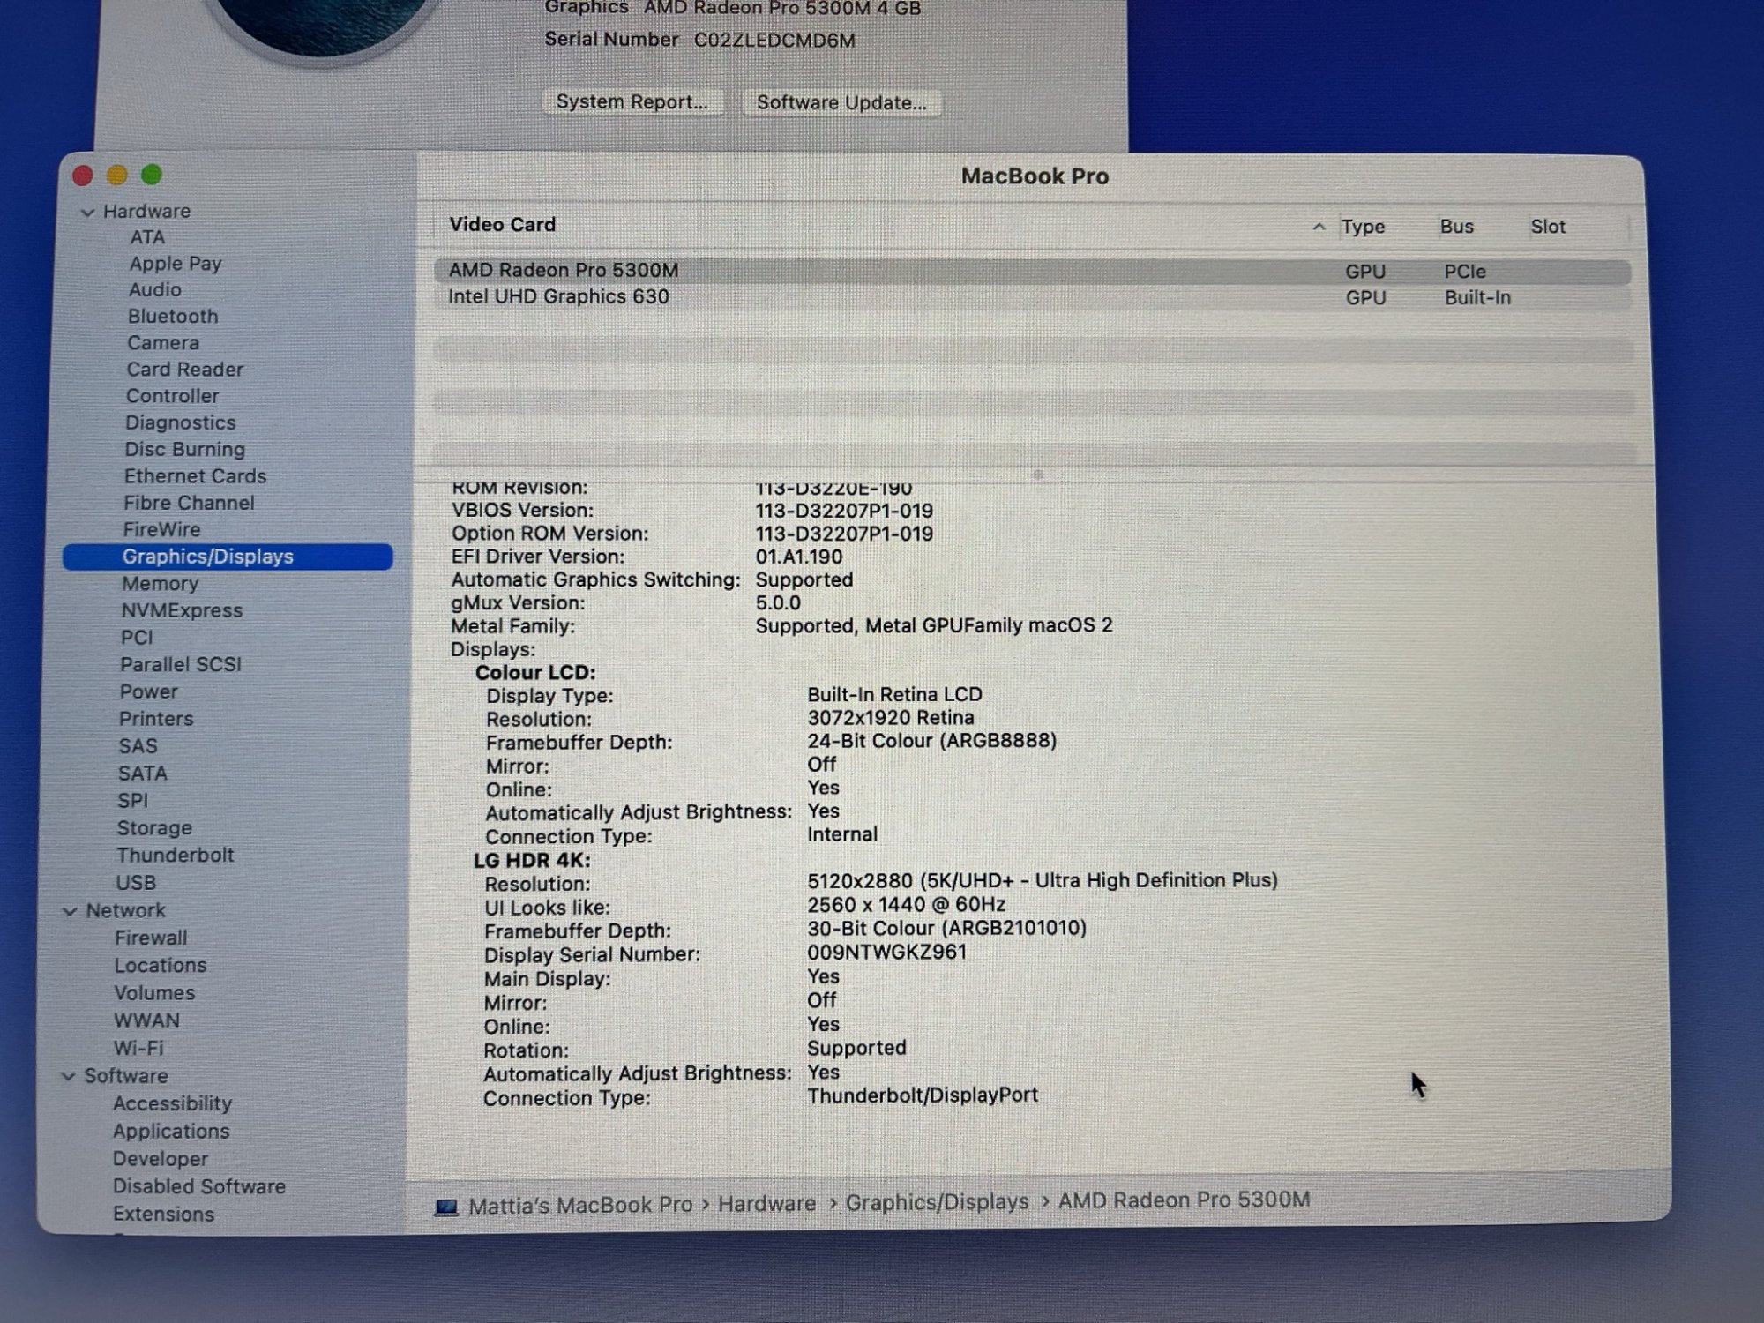Screen dimensions: 1764x1323
Task: Collapse the Network section chevron
Action: (x=71, y=911)
